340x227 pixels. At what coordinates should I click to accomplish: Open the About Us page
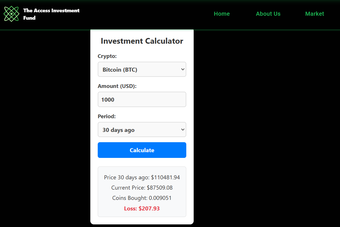268,13
